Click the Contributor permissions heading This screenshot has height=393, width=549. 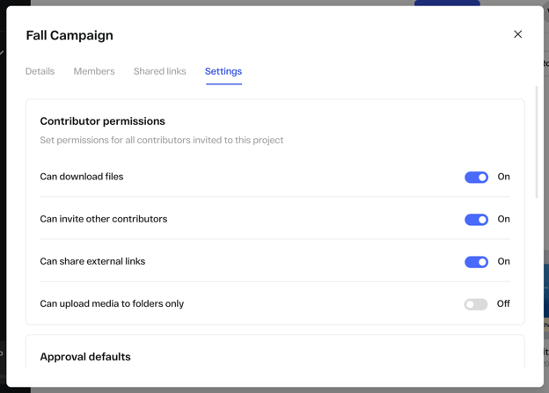pos(102,121)
